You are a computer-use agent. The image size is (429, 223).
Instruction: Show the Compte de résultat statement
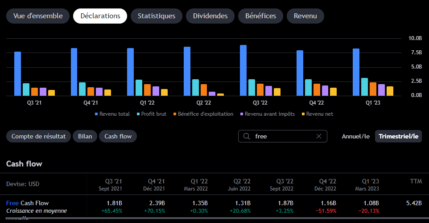pos(39,136)
